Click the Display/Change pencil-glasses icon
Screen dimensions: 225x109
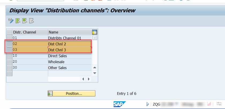(x=11, y=21)
